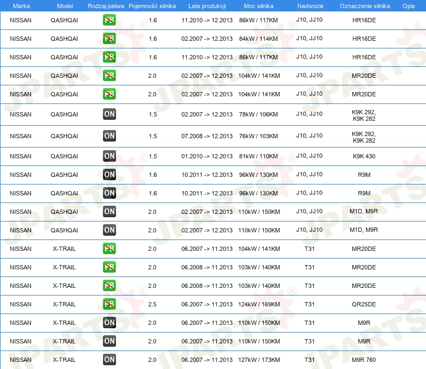Click the engine code 'QR25DE'

click(364, 304)
